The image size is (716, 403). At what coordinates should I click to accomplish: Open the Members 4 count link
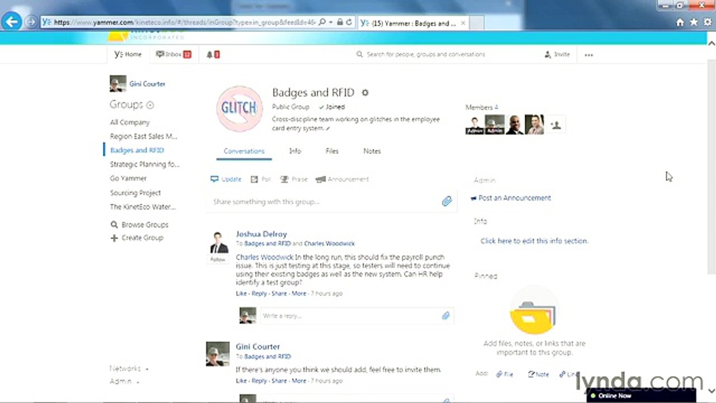click(x=482, y=107)
